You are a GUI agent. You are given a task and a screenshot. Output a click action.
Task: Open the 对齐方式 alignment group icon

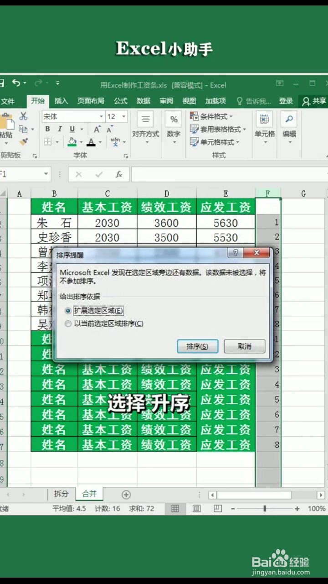click(x=145, y=120)
